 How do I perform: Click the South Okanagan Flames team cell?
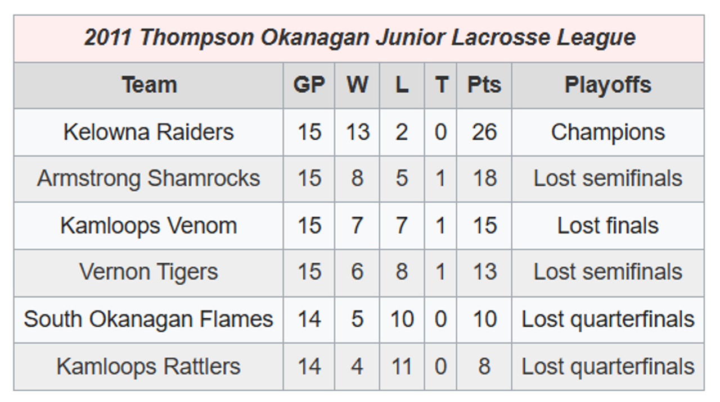point(148,319)
